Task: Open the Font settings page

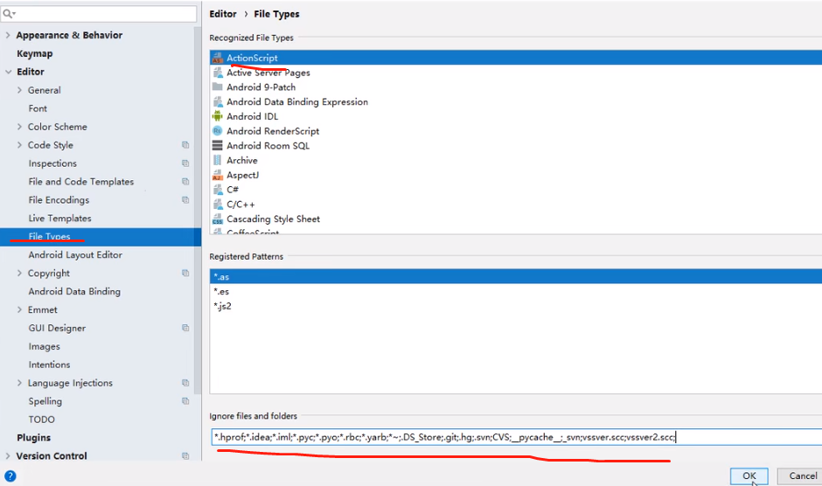Action: (x=38, y=108)
